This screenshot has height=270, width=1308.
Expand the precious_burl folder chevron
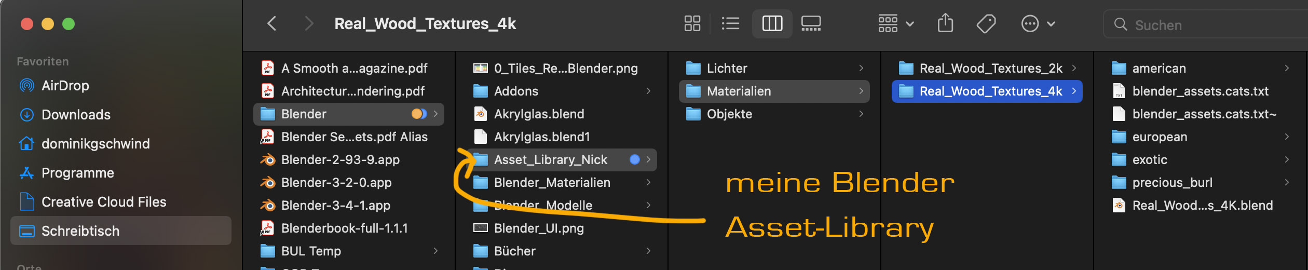pos(1286,182)
